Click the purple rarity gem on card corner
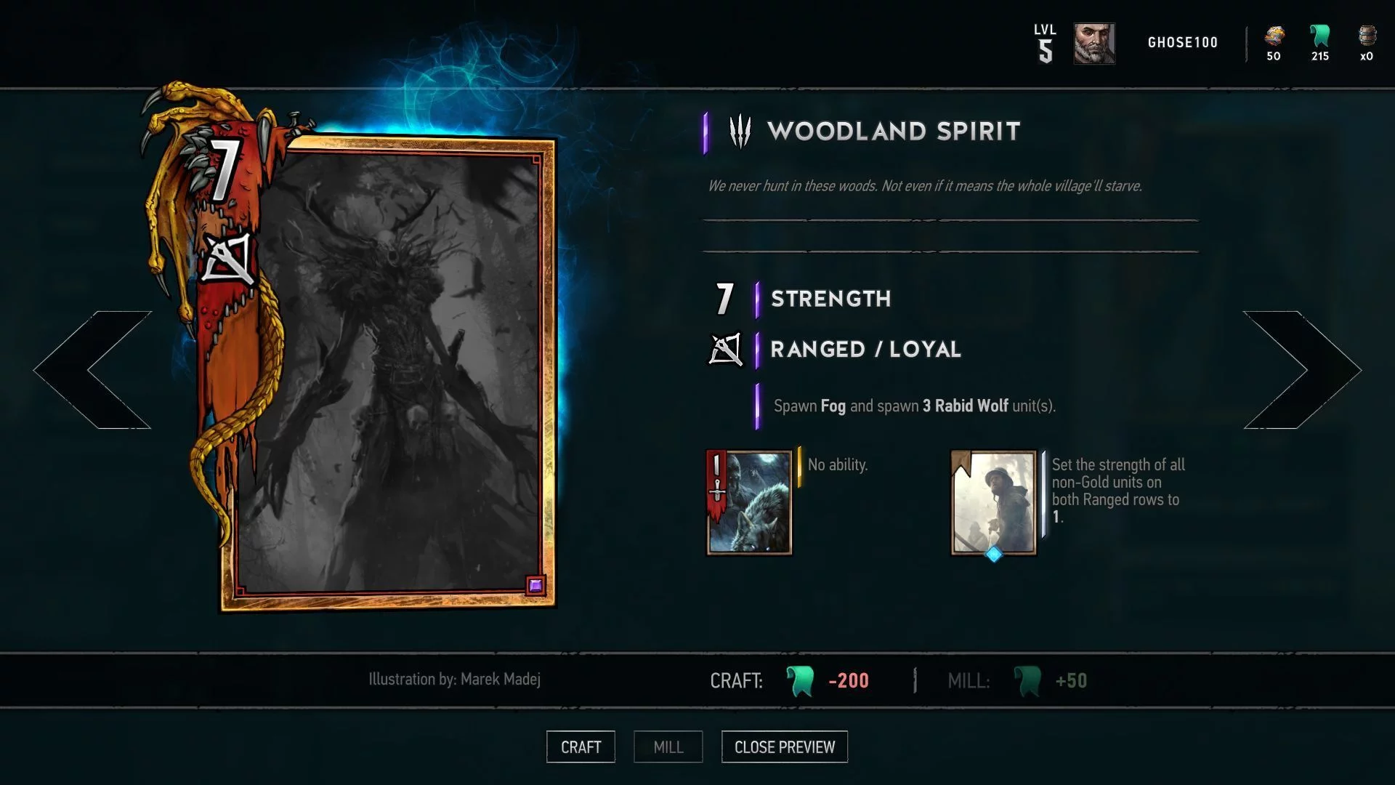The height and width of the screenshot is (785, 1395). pos(535,585)
